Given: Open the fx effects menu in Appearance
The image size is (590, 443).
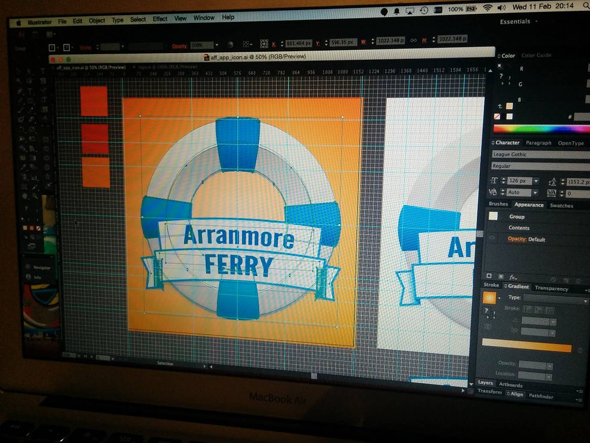Looking at the screenshot, I should click(x=513, y=277).
